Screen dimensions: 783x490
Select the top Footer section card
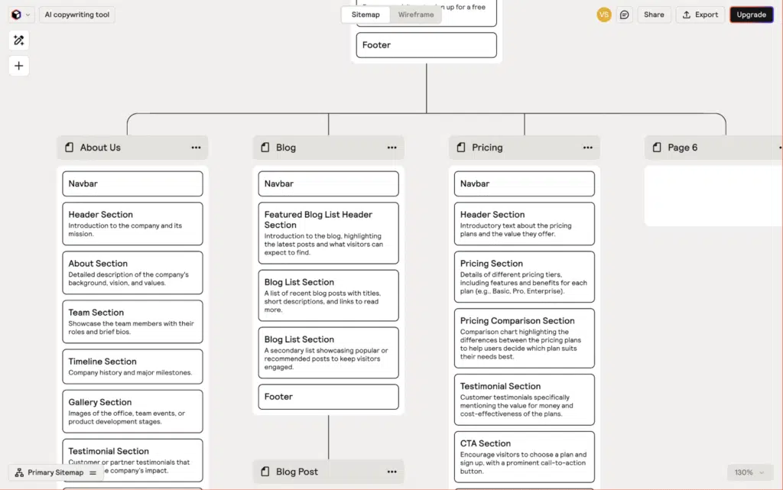[x=427, y=45]
